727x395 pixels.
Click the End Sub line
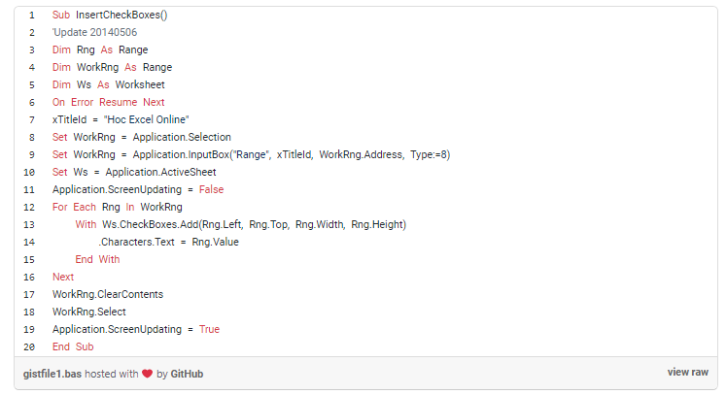point(73,346)
